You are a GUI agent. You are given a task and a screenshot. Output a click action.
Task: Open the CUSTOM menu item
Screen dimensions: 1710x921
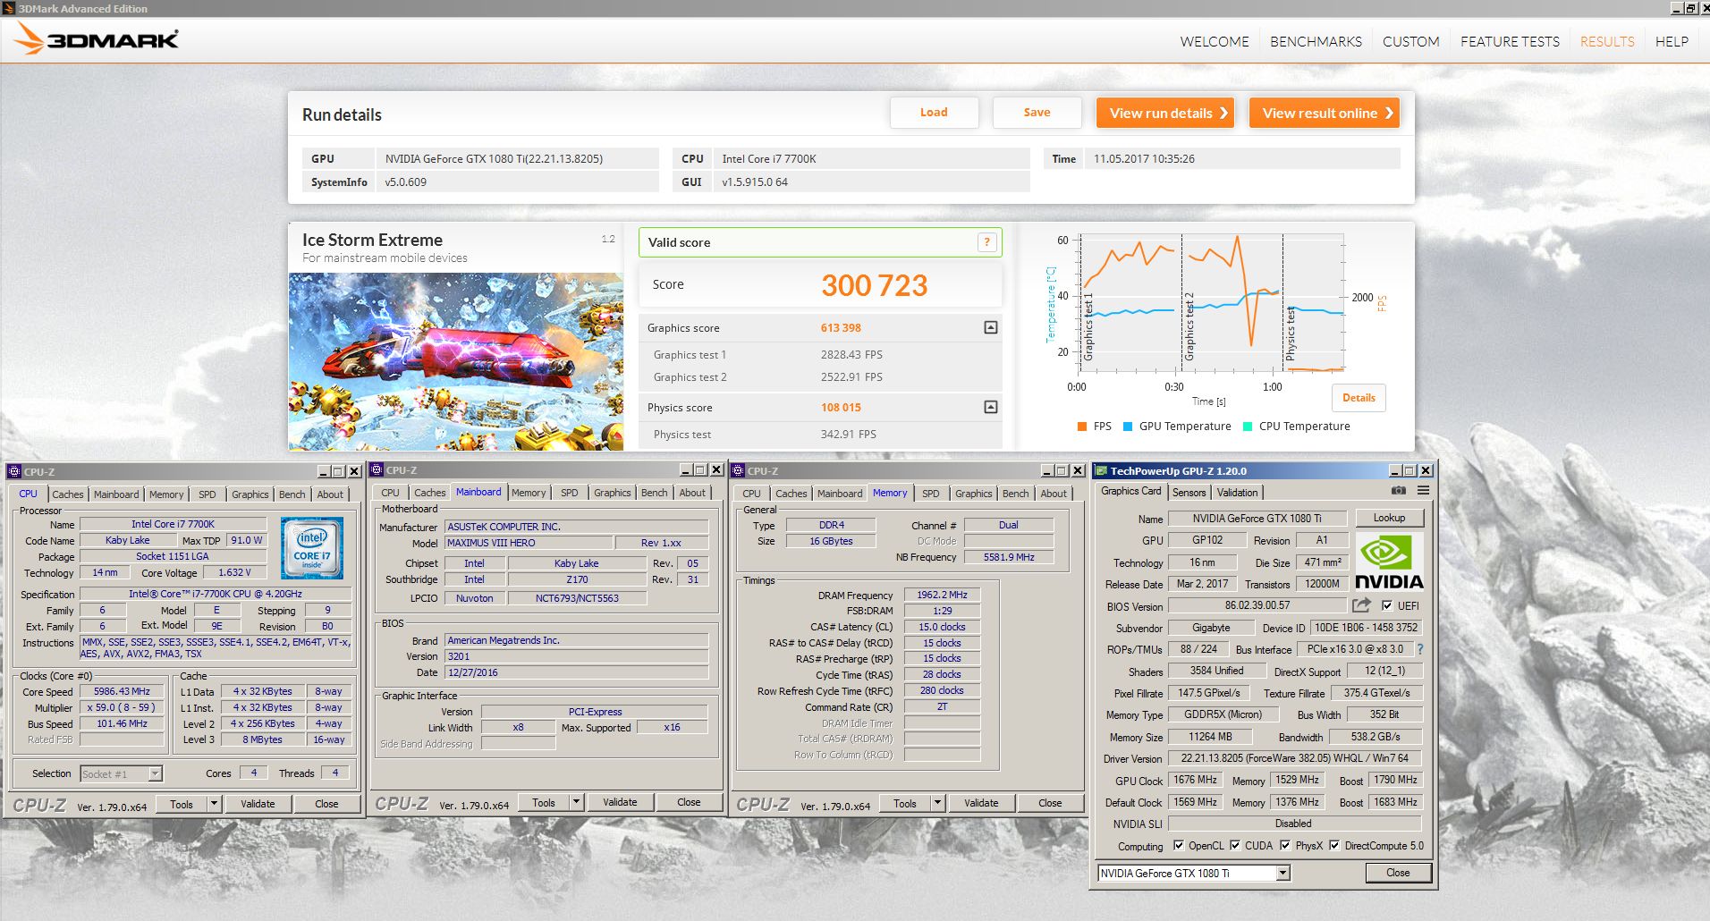click(x=1410, y=41)
